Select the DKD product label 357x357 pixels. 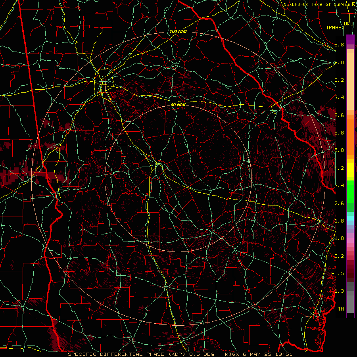click(x=349, y=24)
